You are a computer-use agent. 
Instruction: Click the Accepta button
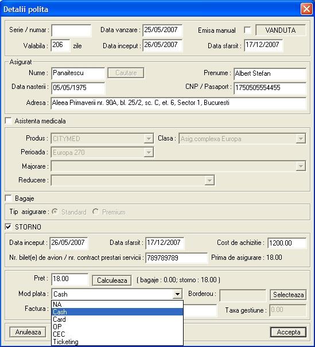point(289,332)
